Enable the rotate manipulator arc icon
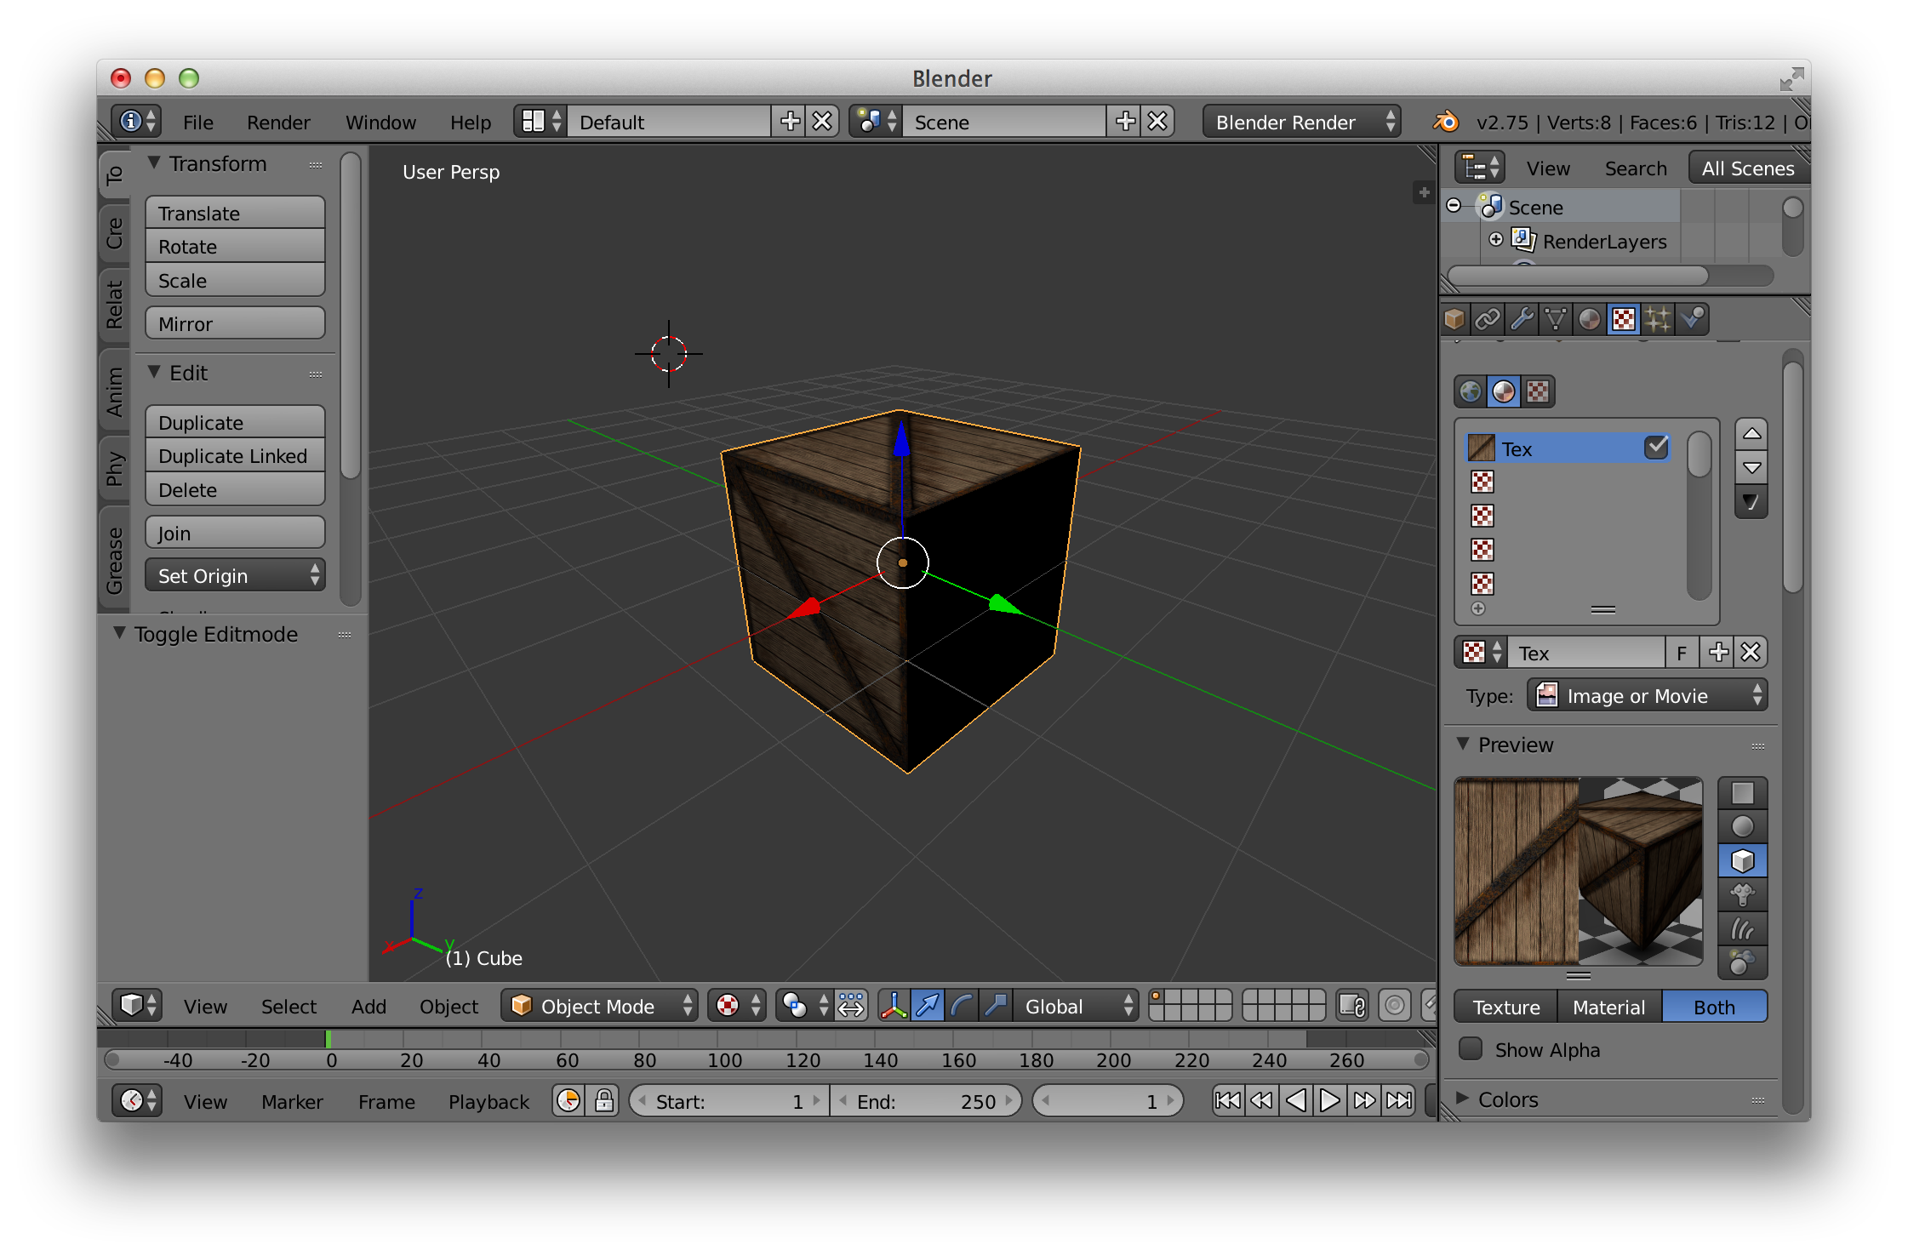Screen dimensions: 1908x1256 pyautogui.click(x=962, y=1007)
